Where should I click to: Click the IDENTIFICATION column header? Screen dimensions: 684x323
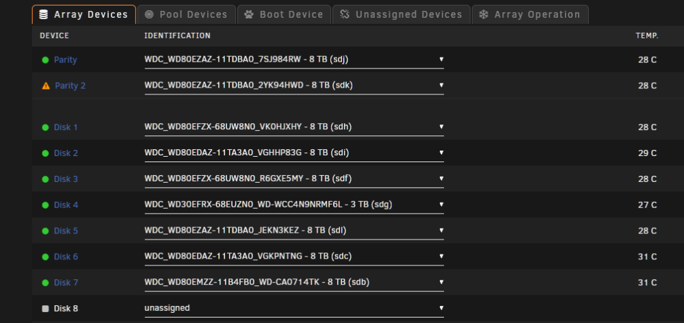click(x=178, y=36)
